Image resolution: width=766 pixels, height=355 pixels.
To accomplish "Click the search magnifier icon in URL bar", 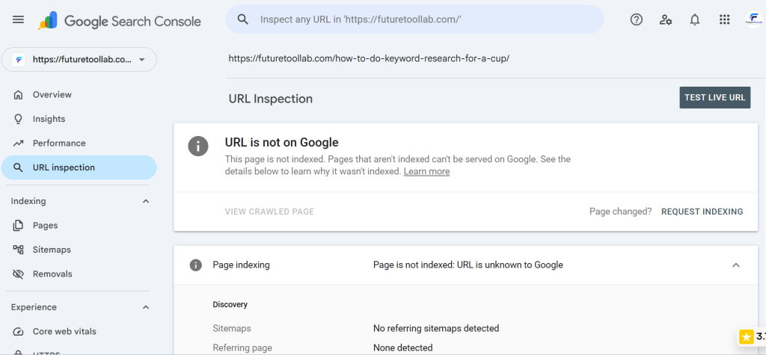I will point(243,19).
